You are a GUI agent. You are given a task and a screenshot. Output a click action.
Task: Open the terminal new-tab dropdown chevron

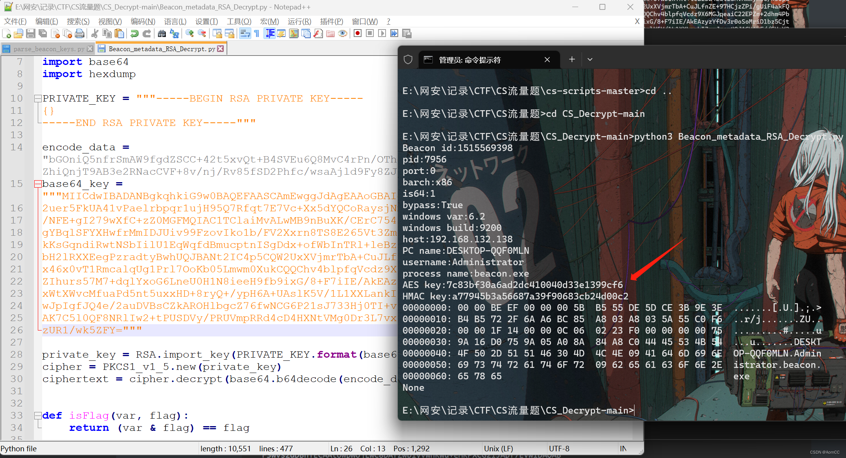coord(590,59)
